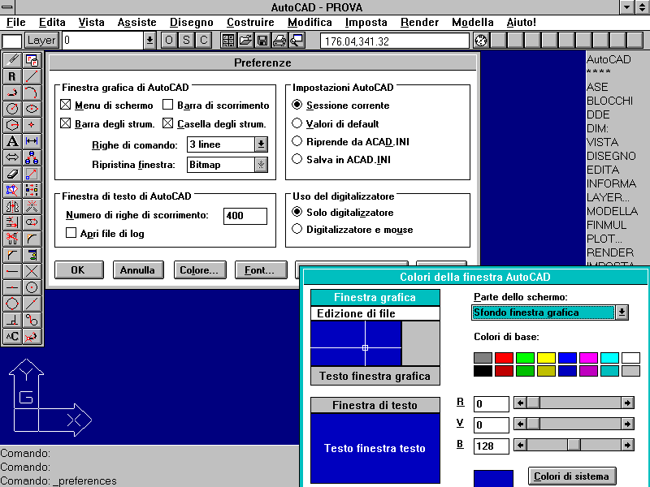Click the R value input field
650x487 pixels.
pos(492,403)
